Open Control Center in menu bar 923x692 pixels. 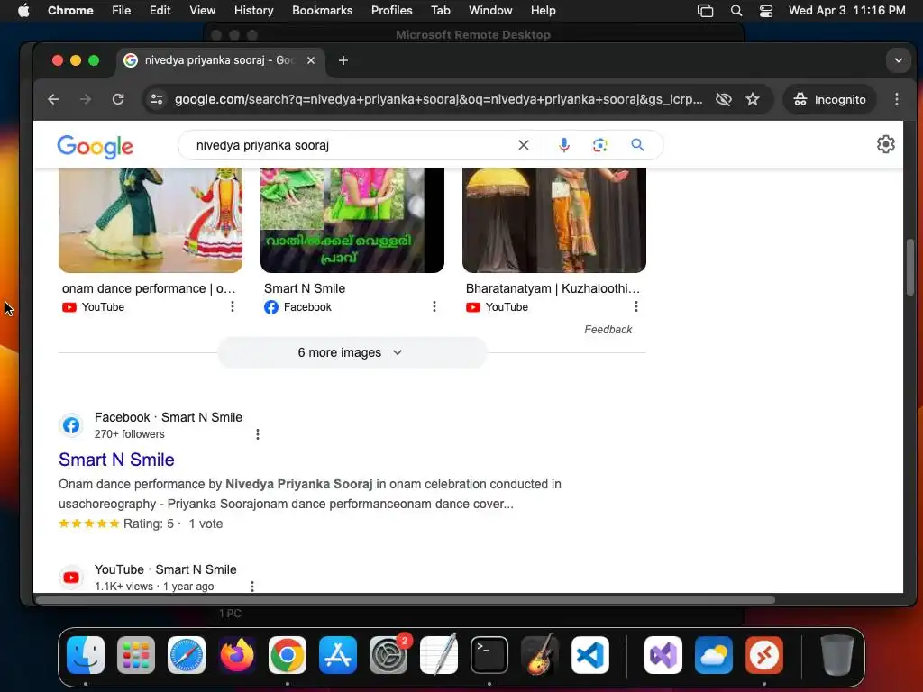(766, 11)
